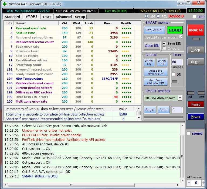Increase API number with plus stepper
The width and height of the screenshot is (207, 189).
click(203, 183)
